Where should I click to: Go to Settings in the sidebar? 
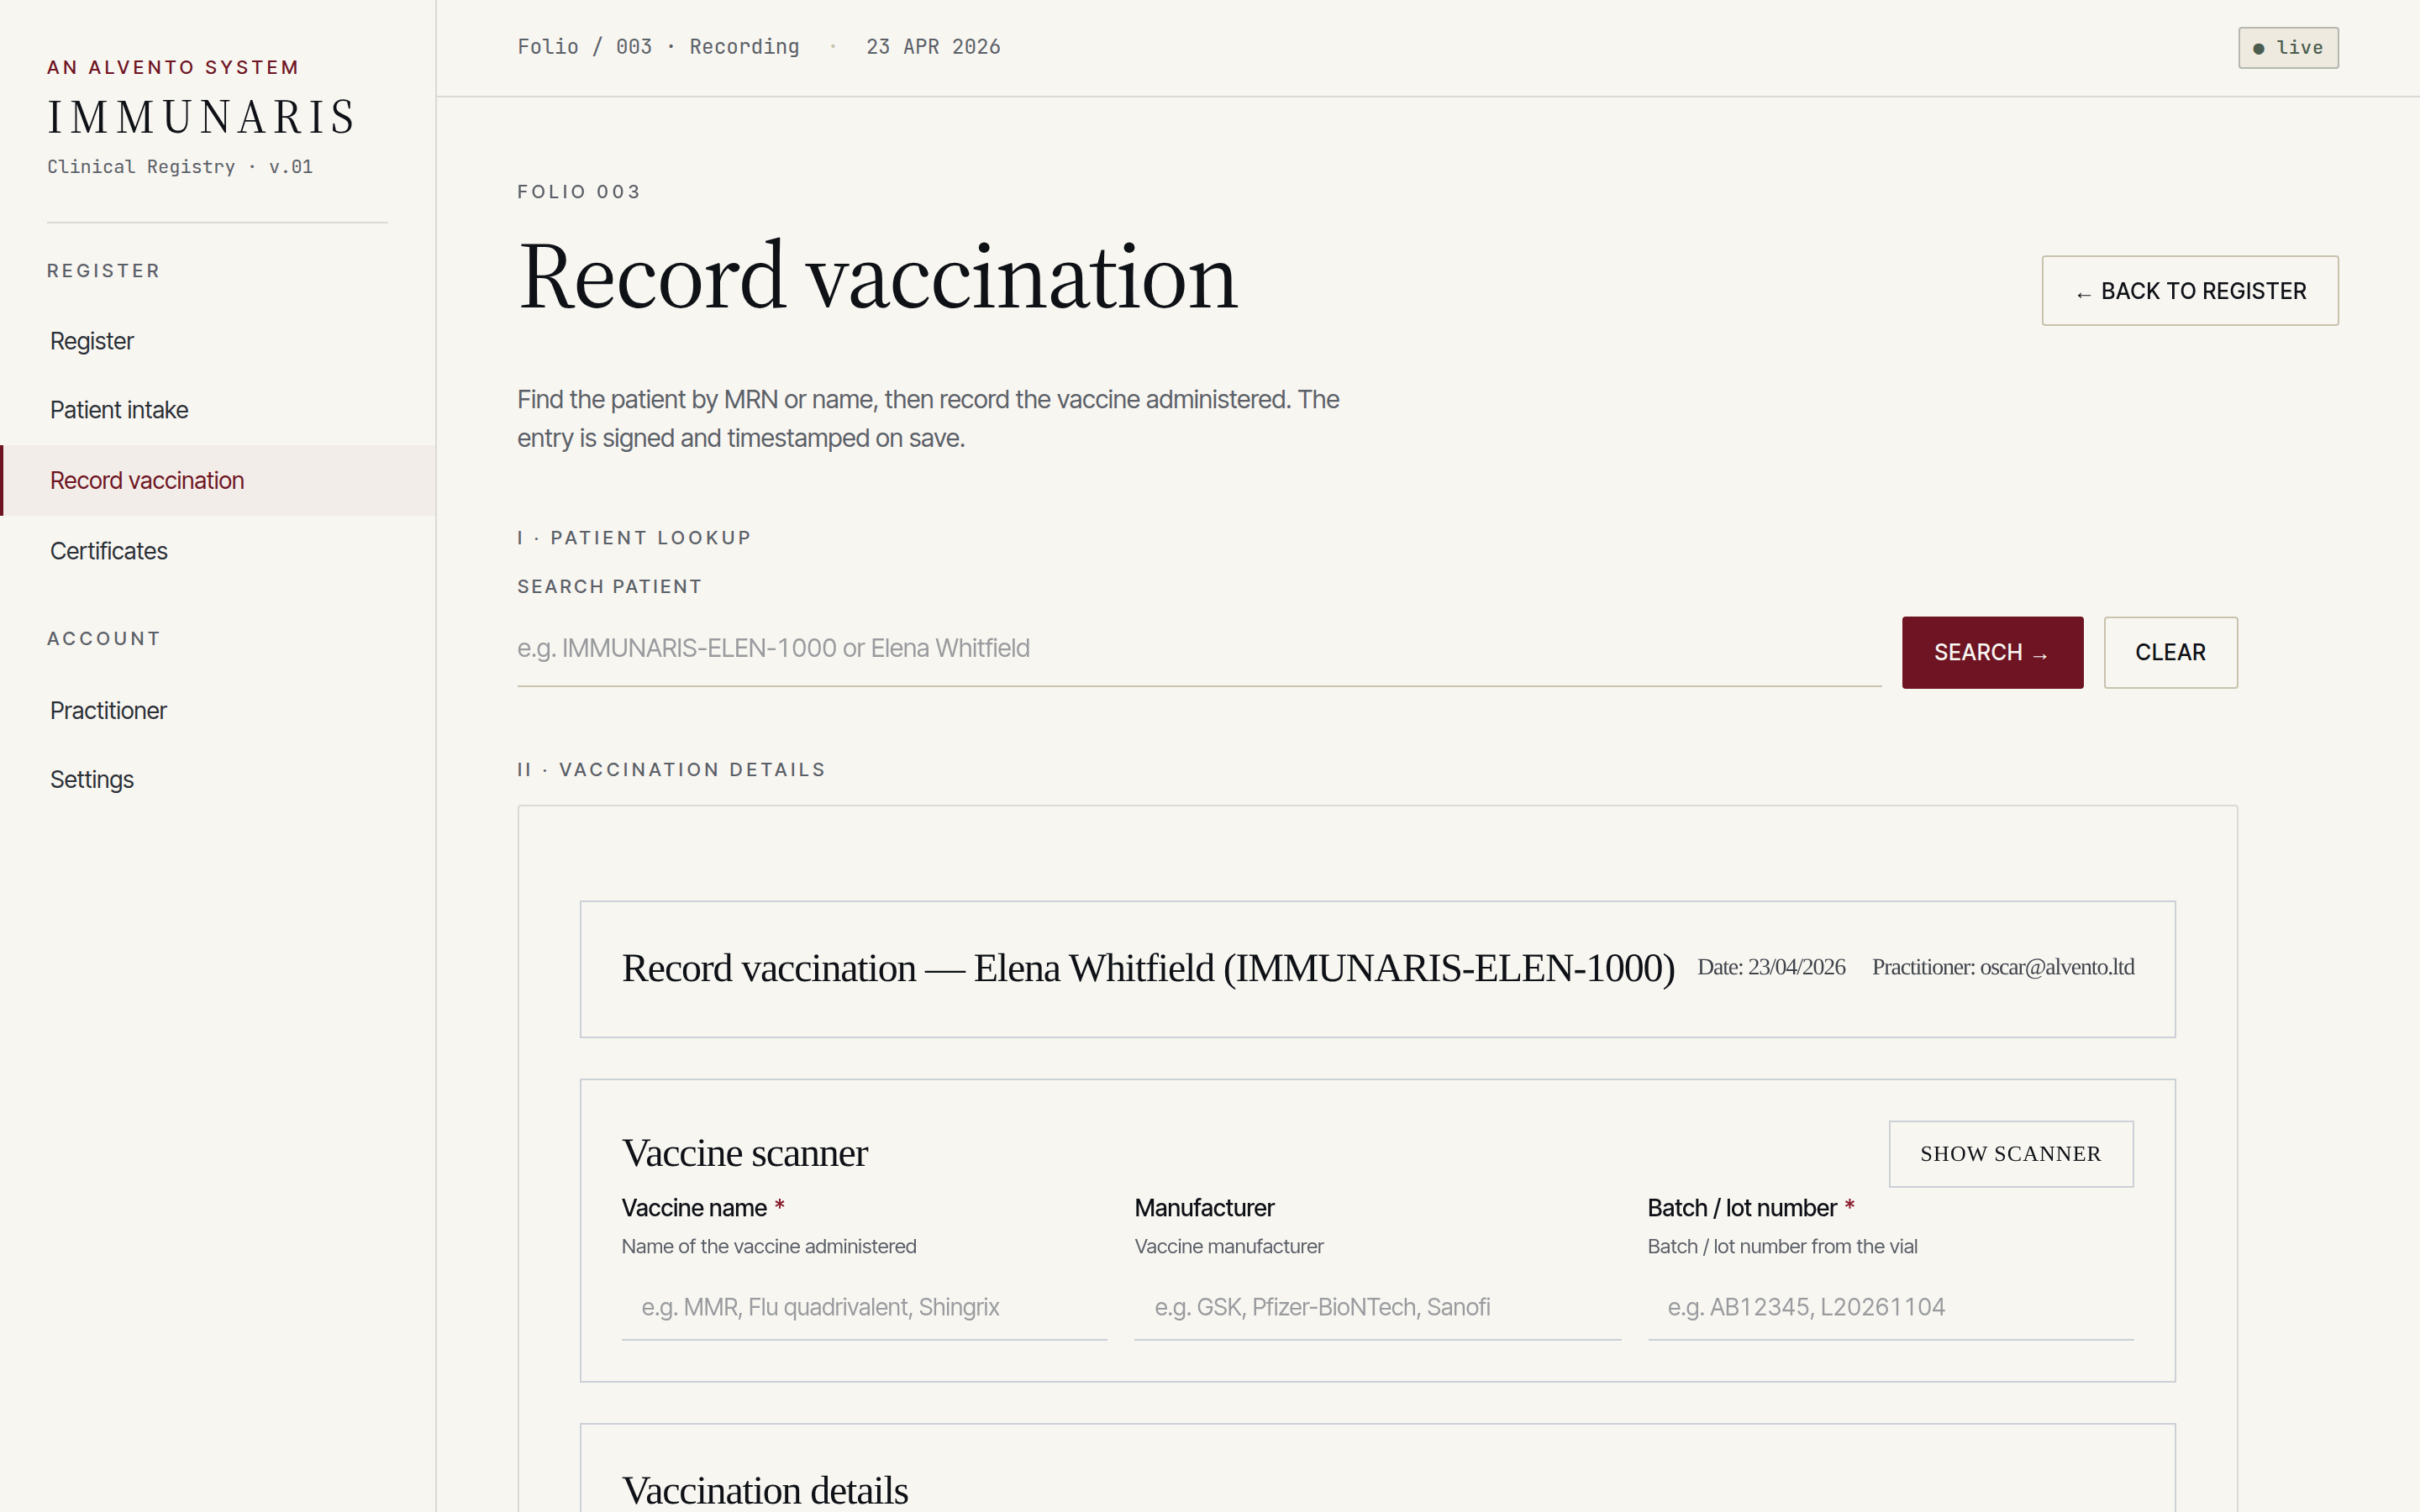coord(91,779)
